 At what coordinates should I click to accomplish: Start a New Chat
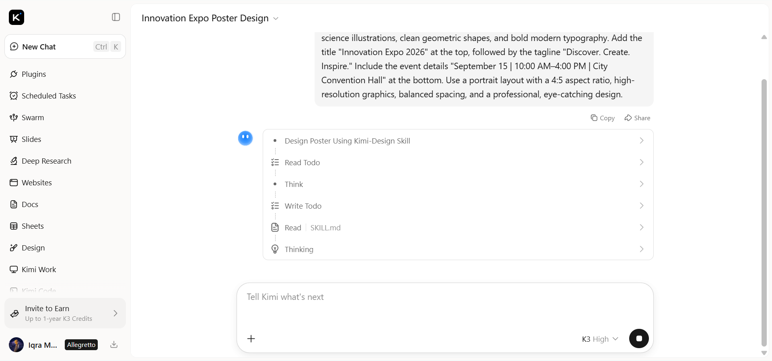coord(65,47)
